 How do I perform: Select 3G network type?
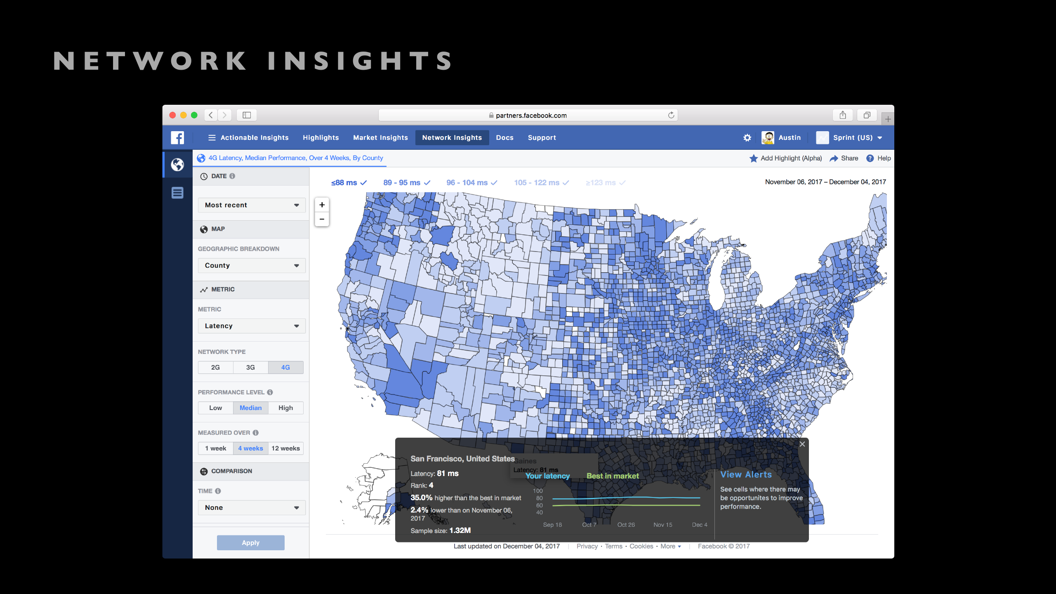coord(251,368)
